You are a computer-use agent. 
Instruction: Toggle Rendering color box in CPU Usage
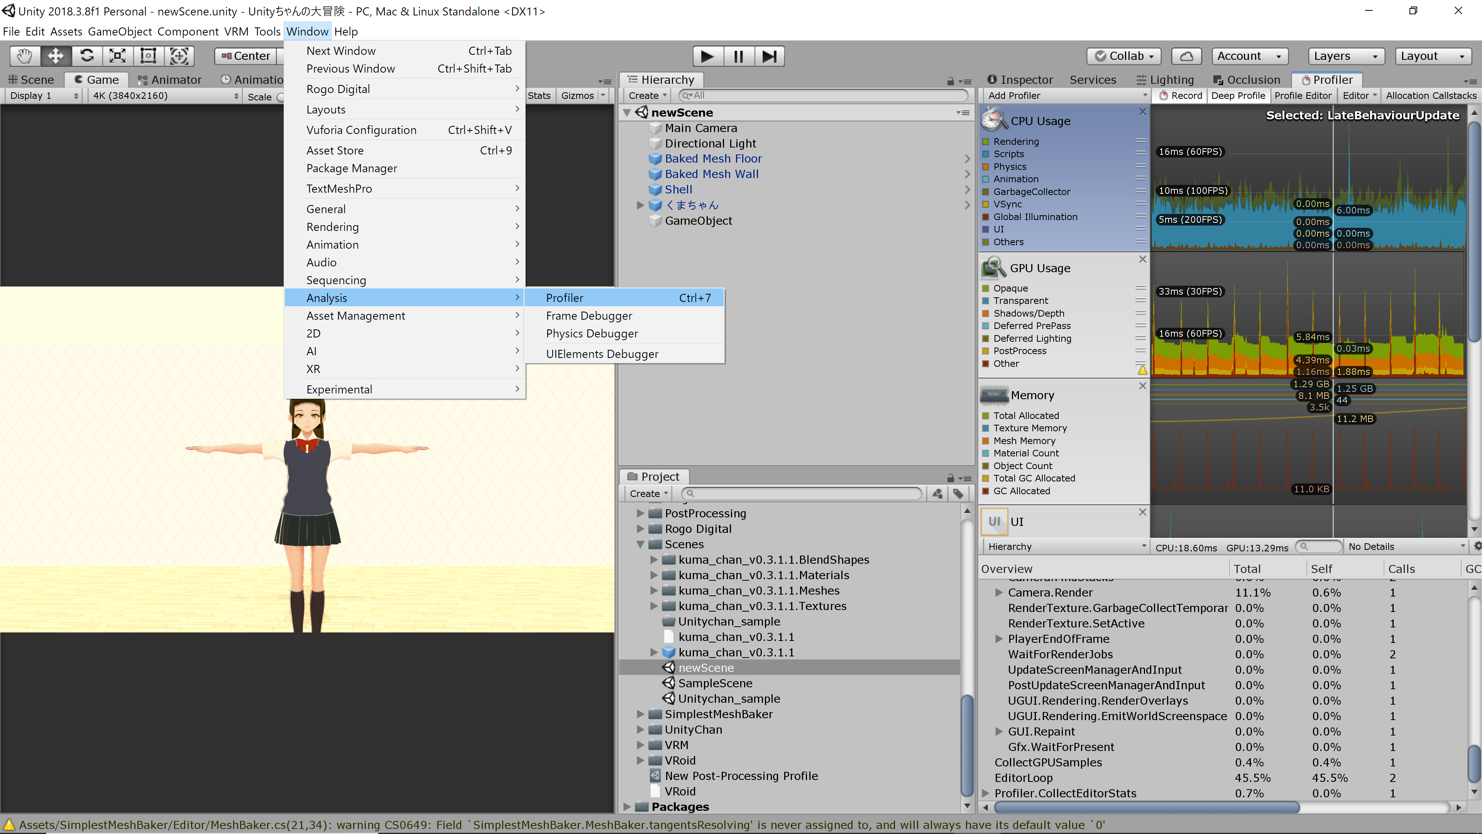click(986, 142)
